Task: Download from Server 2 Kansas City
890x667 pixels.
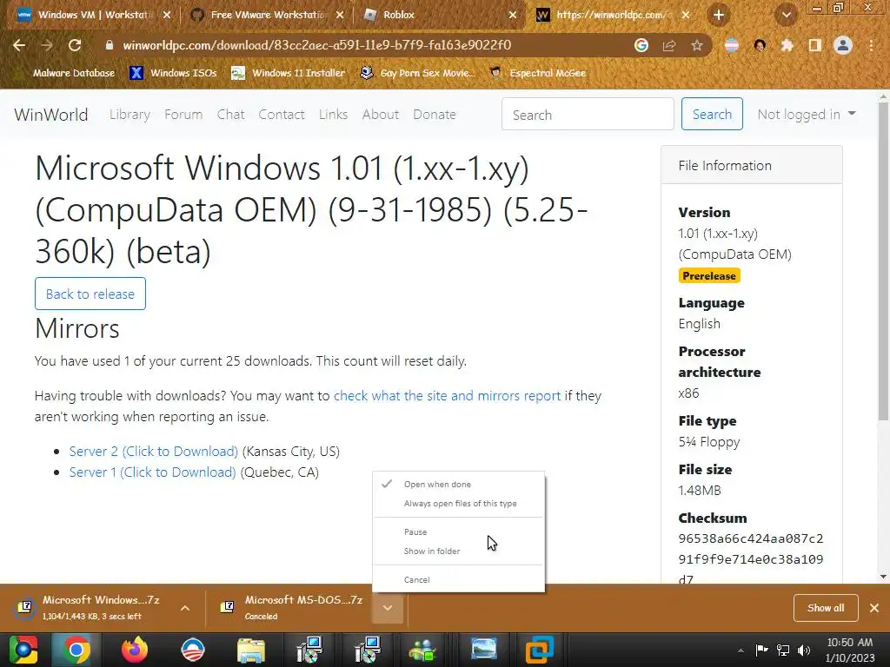Action: (x=154, y=452)
